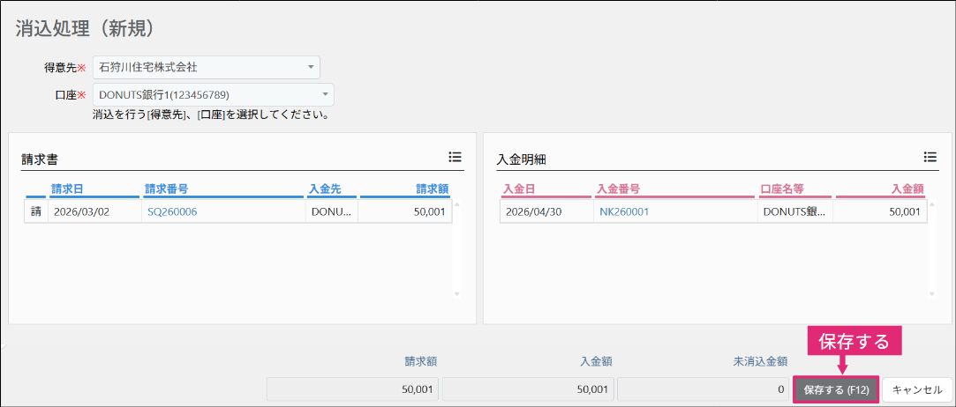This screenshot has height=407, width=956.
Task: Sort by the 請求額 column header in 請求書
Action: (405, 189)
